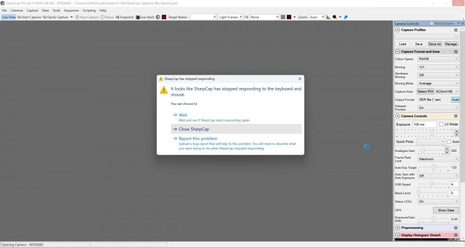
Task: Click the Pause toolbar button
Action: point(107,17)
